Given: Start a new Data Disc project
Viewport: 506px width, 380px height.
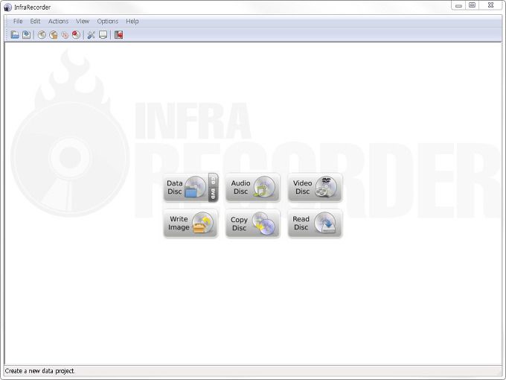Looking at the screenshot, I should (186, 188).
